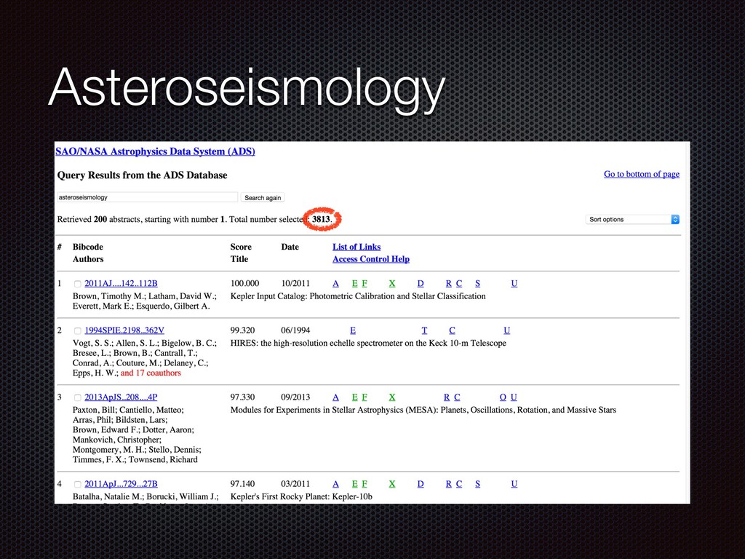This screenshot has height=559, width=745.
Task: Open bibcode 2011ApJ...729...27B
Action: coord(121,484)
